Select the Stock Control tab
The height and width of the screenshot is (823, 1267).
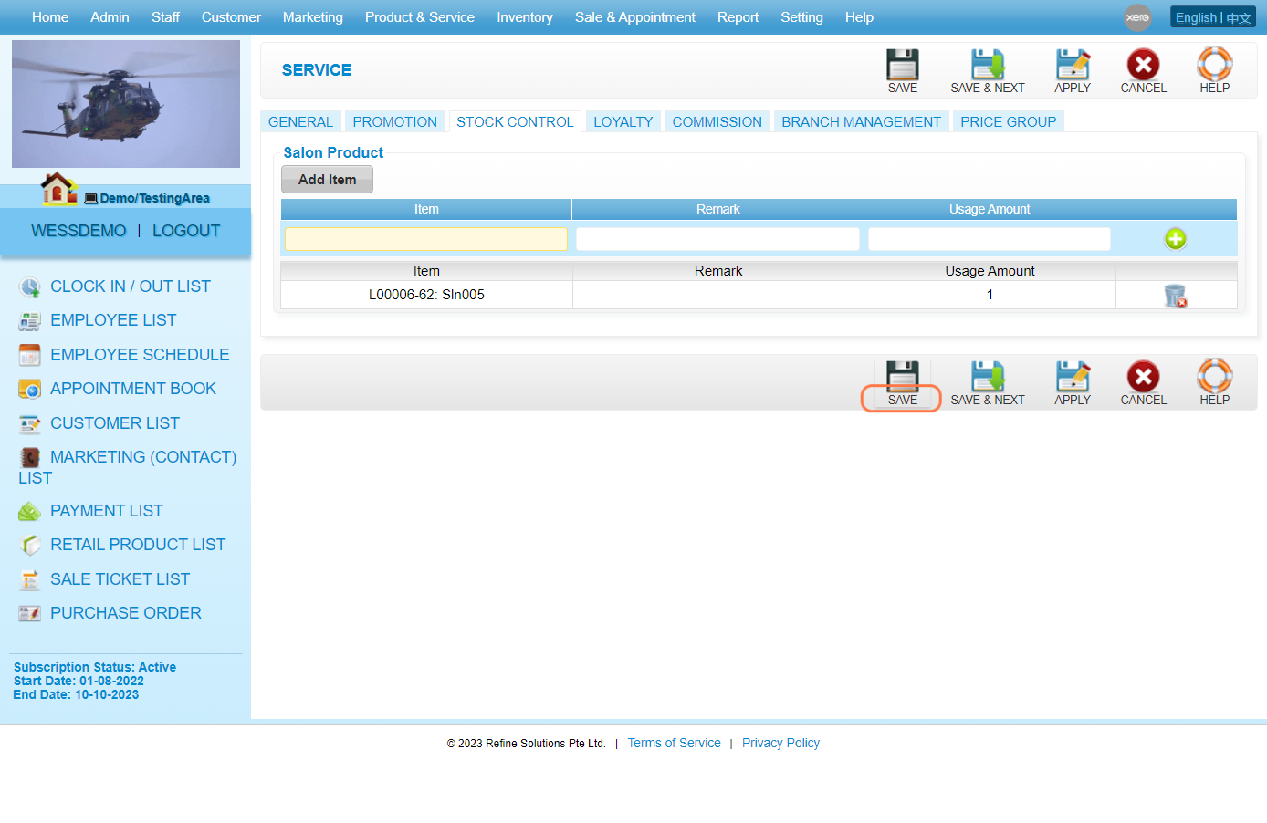[x=515, y=121]
